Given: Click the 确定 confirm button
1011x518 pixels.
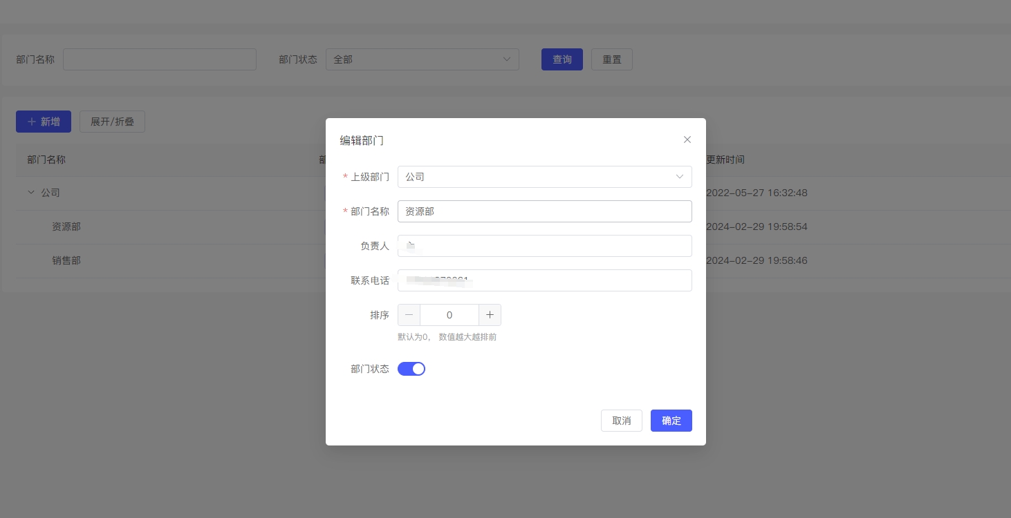Looking at the screenshot, I should coord(671,421).
